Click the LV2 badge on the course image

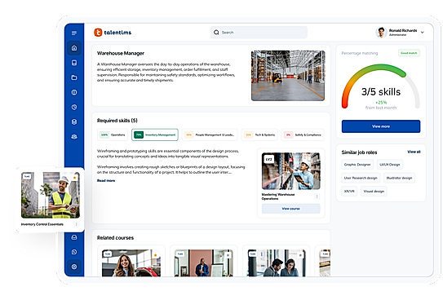pos(268,159)
